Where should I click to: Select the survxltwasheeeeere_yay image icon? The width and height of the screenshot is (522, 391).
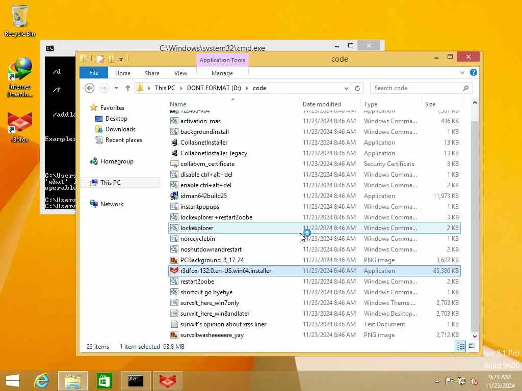174,335
